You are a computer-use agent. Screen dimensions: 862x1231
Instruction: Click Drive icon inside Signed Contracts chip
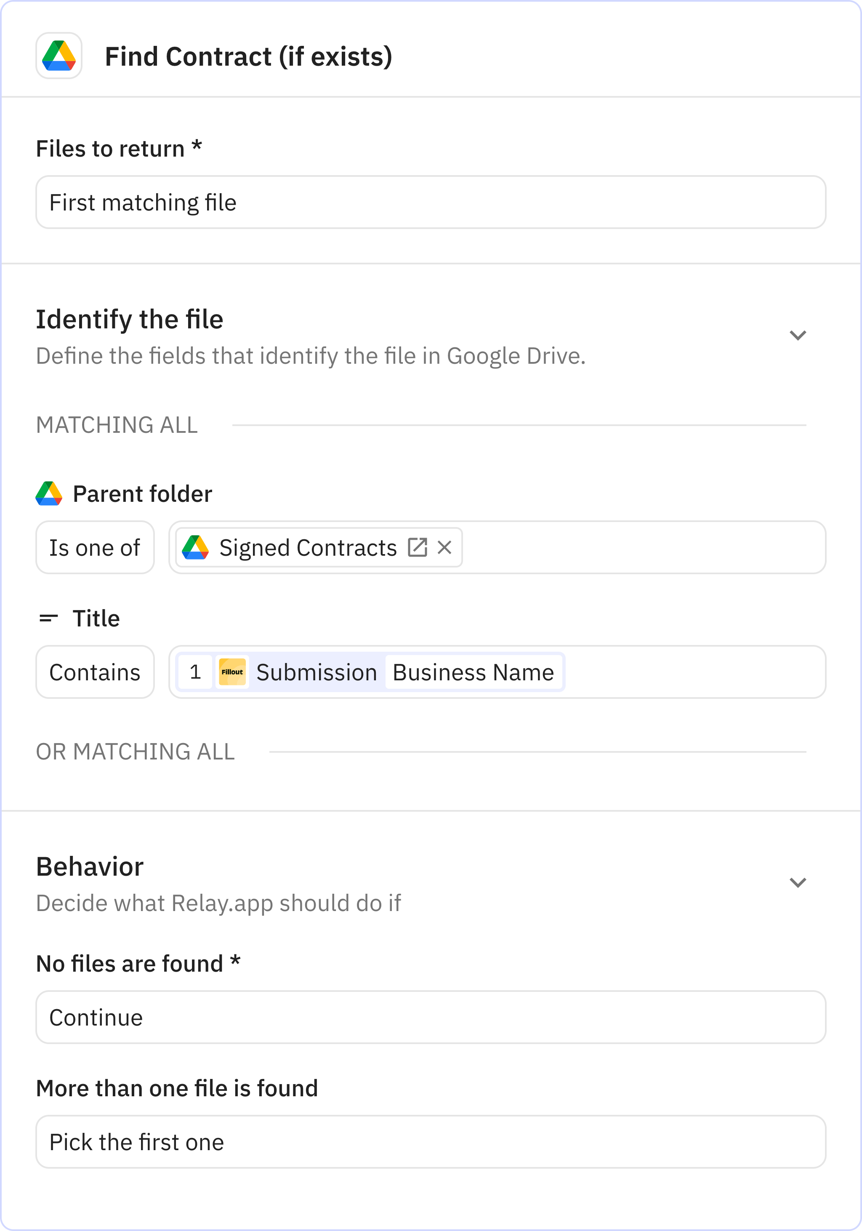(195, 547)
